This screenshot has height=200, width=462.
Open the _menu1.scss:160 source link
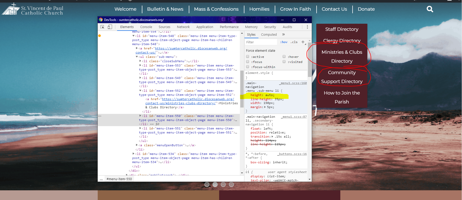pos(293,83)
